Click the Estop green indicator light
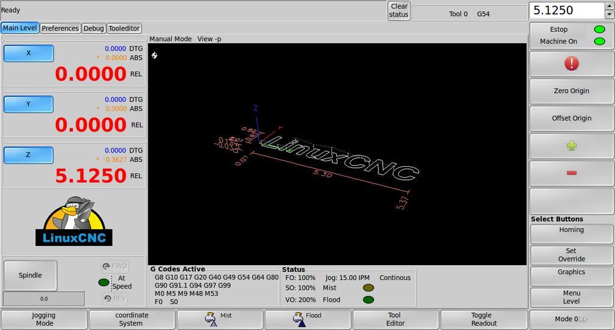 click(x=599, y=29)
